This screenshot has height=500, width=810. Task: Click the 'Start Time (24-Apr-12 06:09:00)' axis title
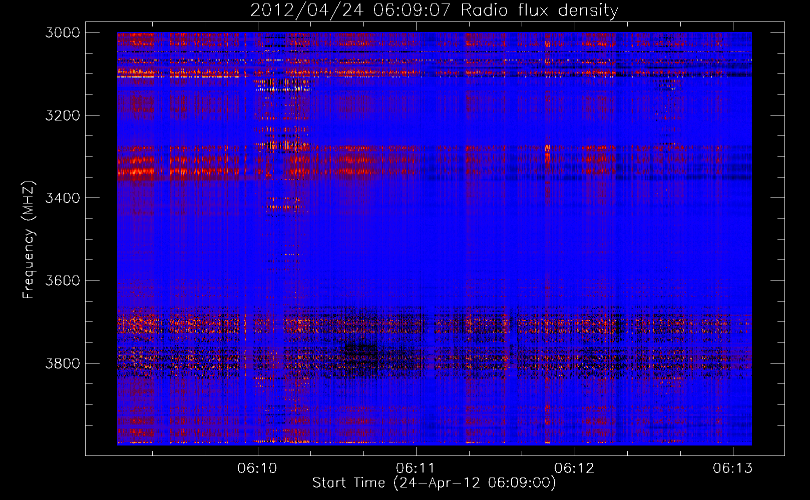click(x=434, y=483)
